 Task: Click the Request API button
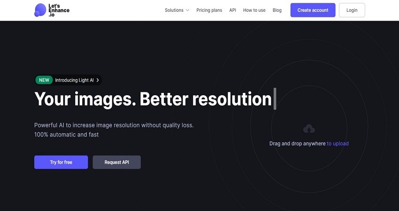pyautogui.click(x=116, y=162)
